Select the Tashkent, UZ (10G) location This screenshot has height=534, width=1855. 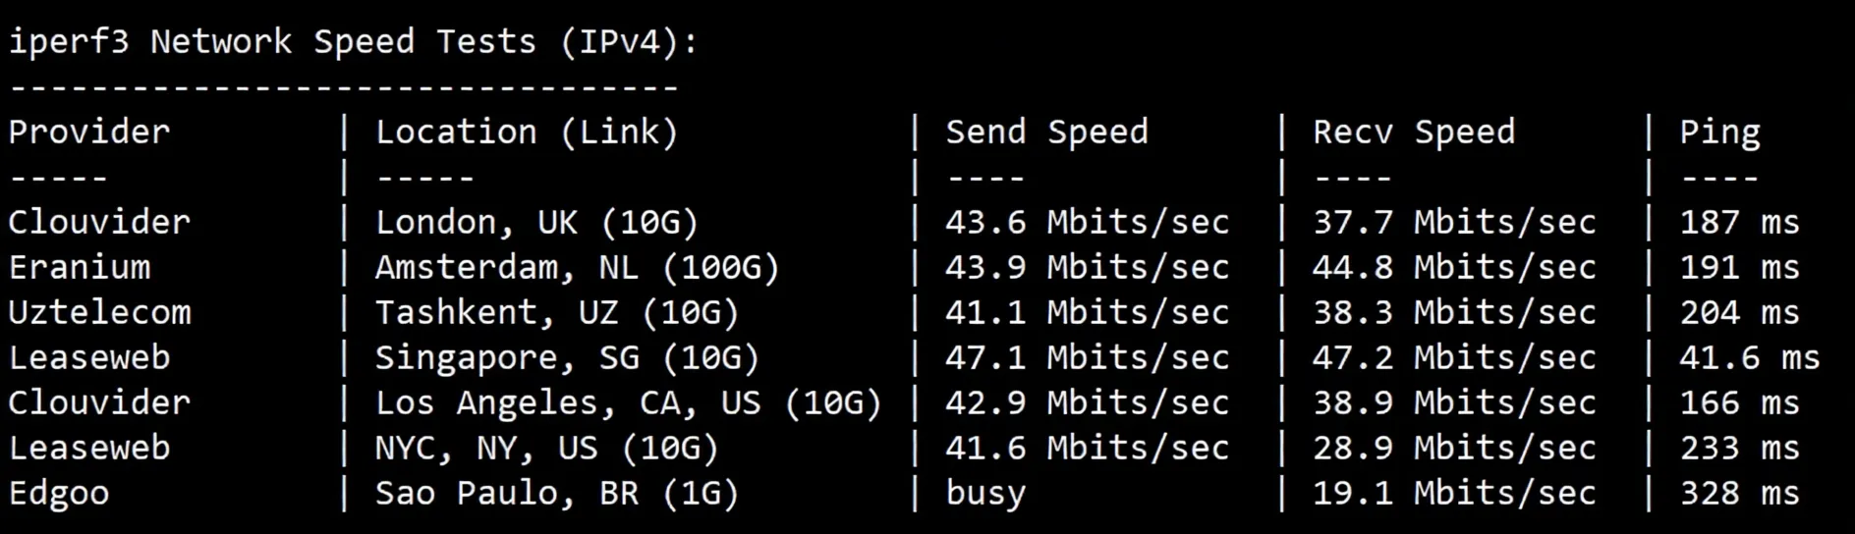click(x=556, y=312)
